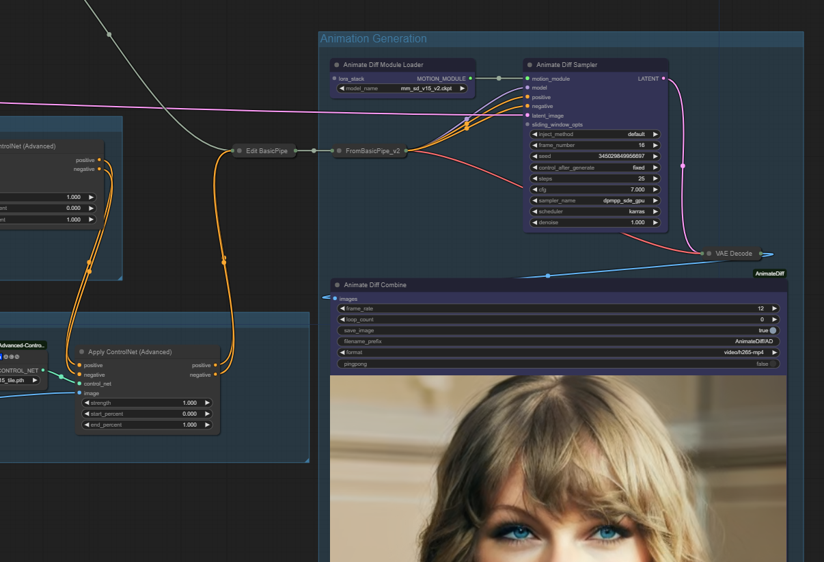Select the Animation Generation group title
The width and height of the screenshot is (824, 562).
(x=373, y=39)
